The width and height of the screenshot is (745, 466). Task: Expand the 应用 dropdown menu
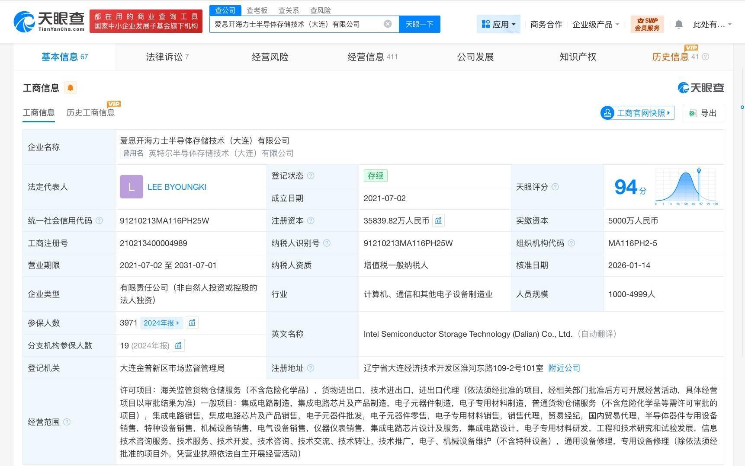coord(498,24)
